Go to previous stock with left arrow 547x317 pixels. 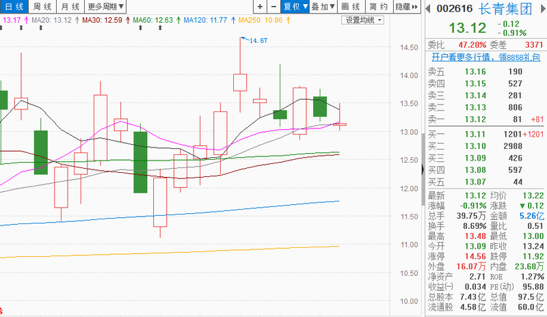(429, 8)
